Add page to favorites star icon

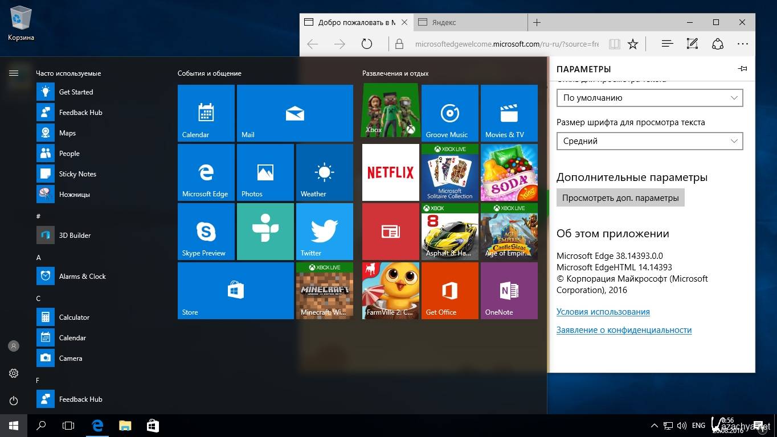click(x=633, y=44)
